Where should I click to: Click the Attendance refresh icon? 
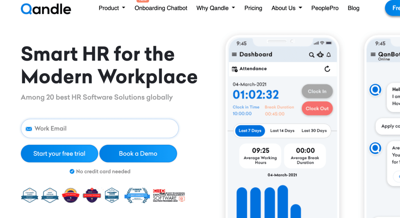point(327,69)
